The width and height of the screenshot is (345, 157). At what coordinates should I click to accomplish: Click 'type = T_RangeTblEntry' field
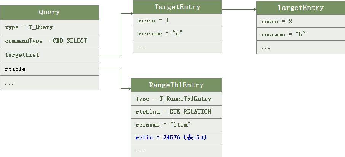(177, 99)
